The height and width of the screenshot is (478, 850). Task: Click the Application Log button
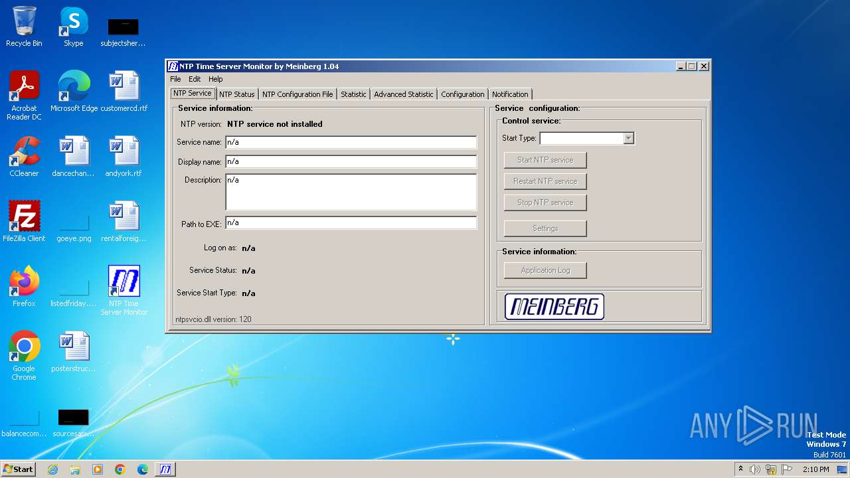(545, 270)
